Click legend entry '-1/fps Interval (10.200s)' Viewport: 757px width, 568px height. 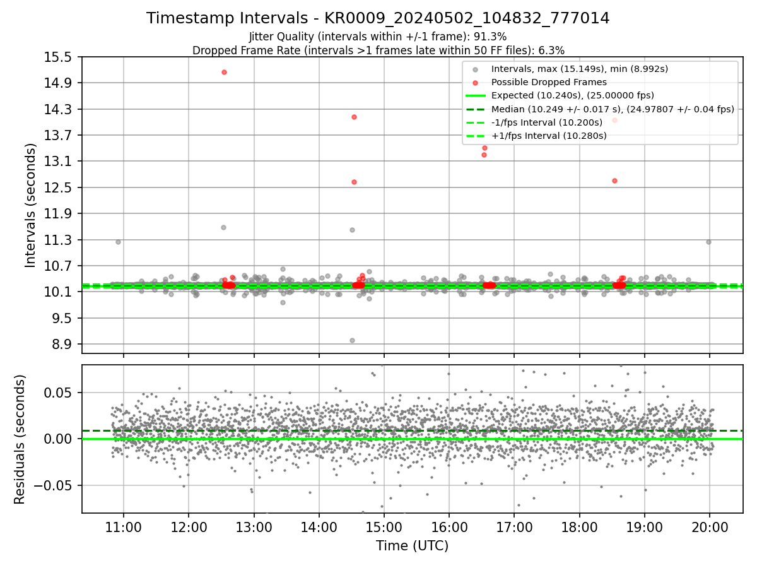click(x=546, y=122)
